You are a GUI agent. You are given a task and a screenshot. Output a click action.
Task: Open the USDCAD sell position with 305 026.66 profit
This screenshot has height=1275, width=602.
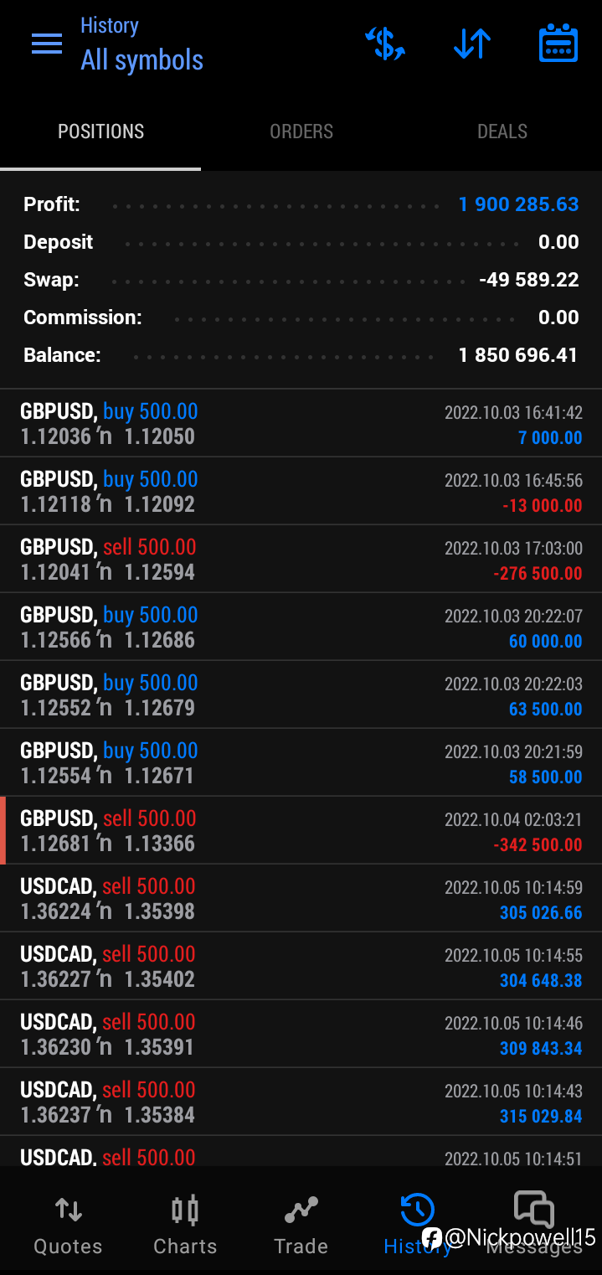click(x=301, y=899)
